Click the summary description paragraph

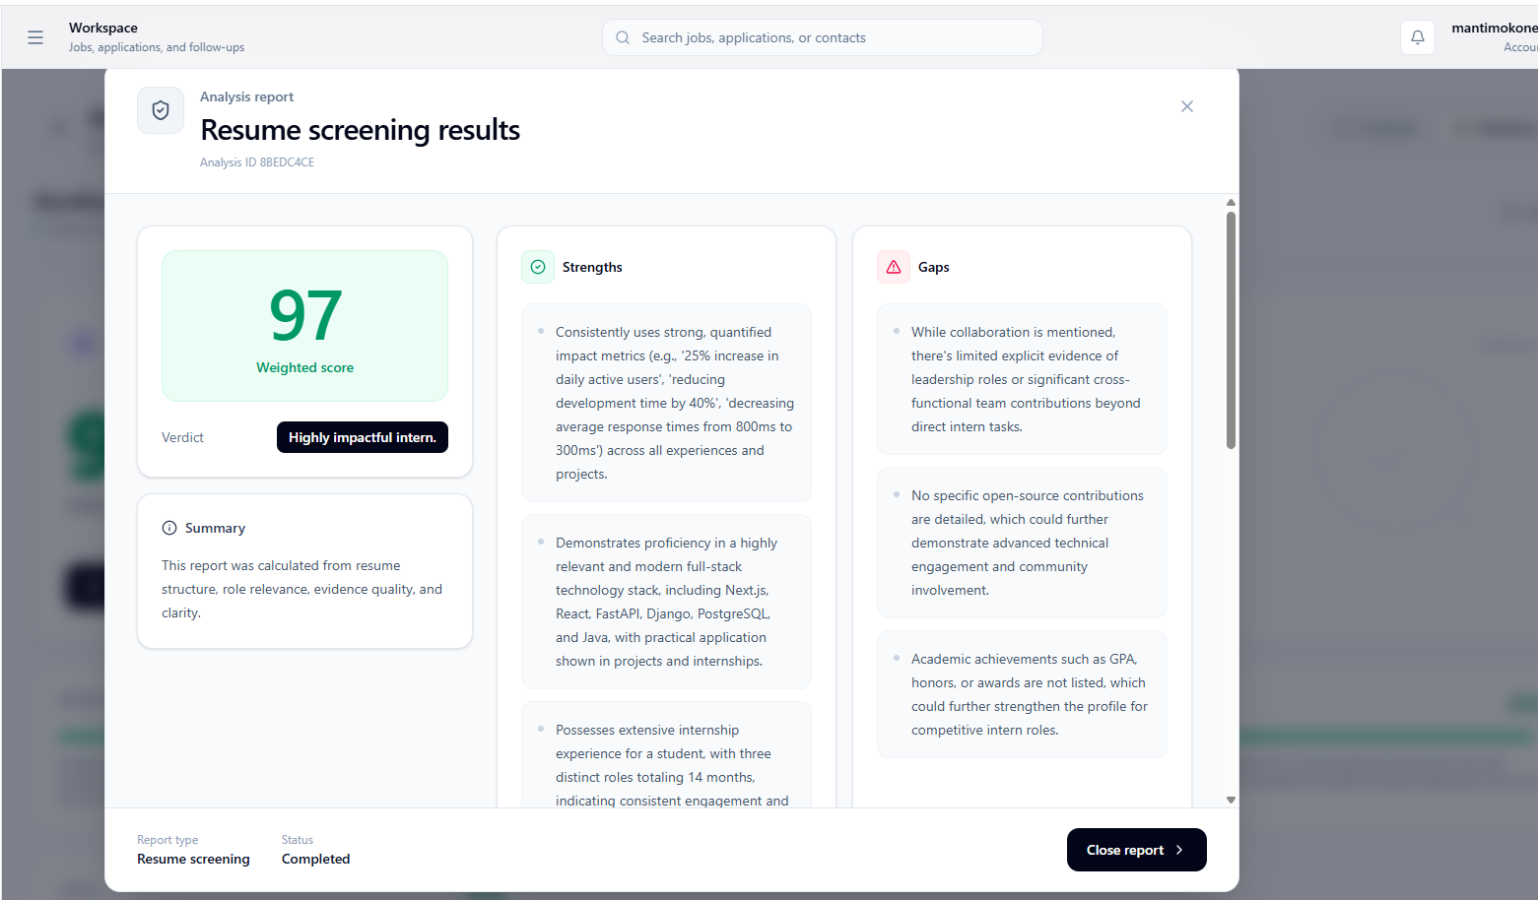point(302,589)
